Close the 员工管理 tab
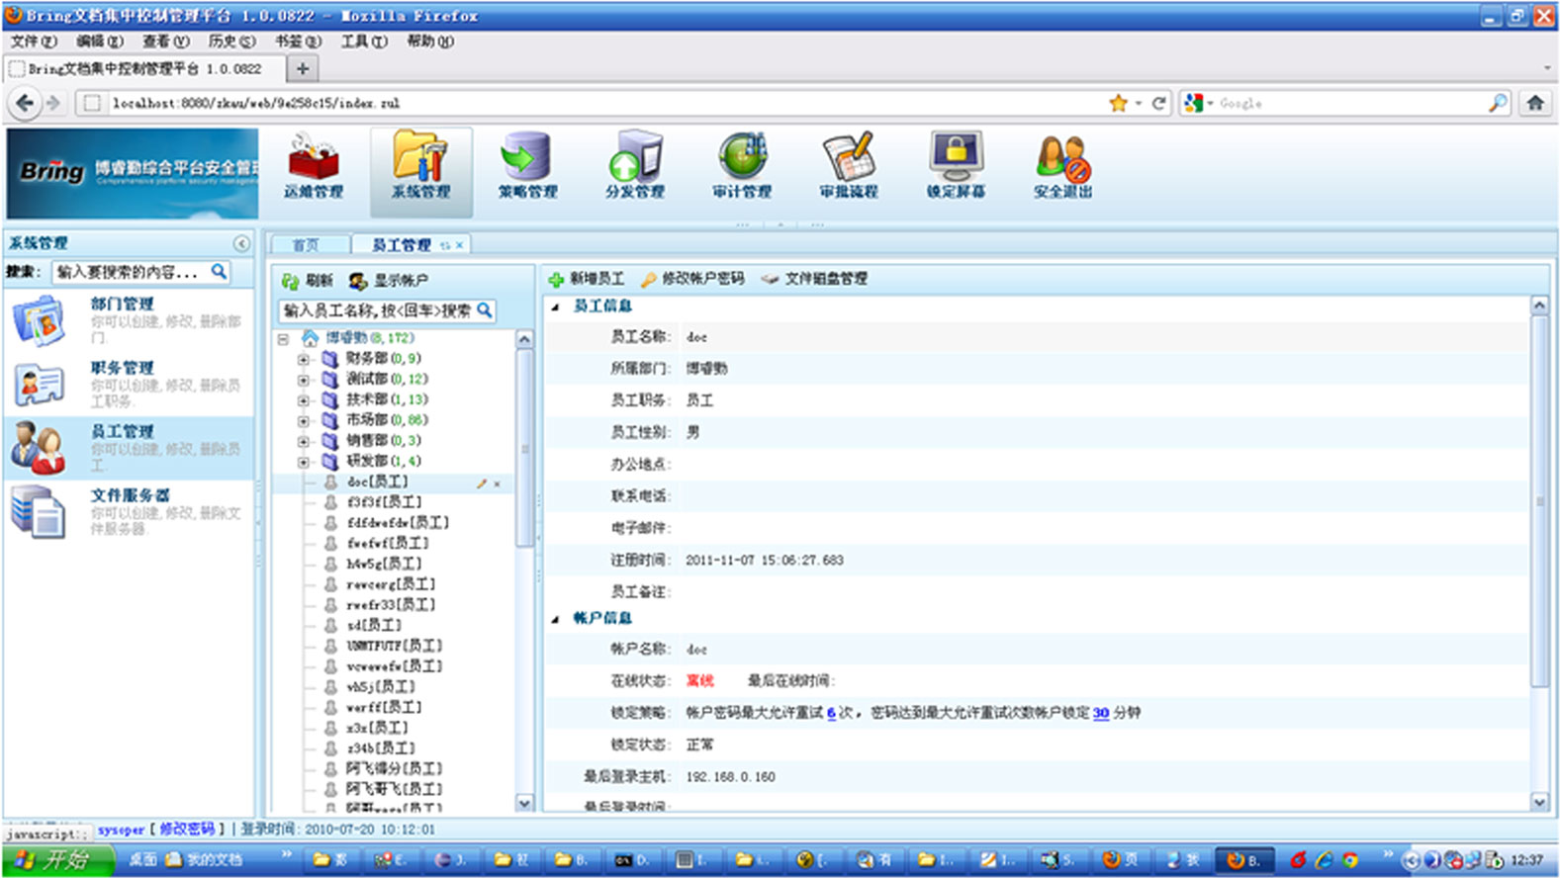The width and height of the screenshot is (1560, 878). point(459,245)
